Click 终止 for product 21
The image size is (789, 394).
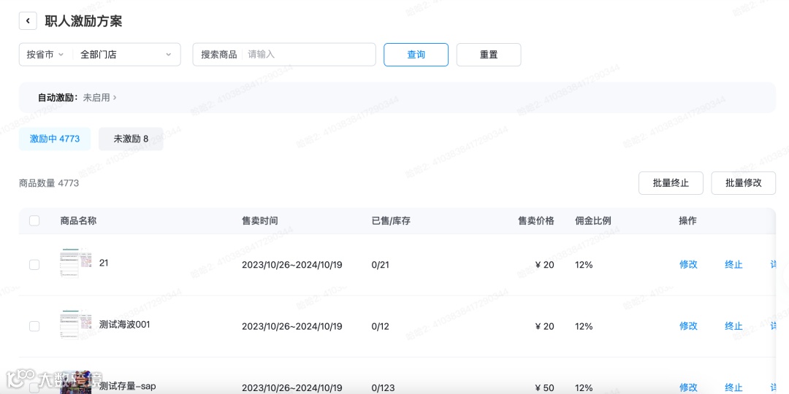[x=733, y=264]
